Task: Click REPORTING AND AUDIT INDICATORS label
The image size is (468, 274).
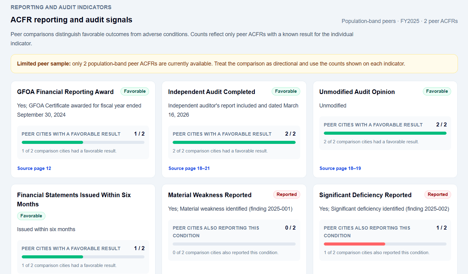Action: pyautogui.click(x=61, y=7)
